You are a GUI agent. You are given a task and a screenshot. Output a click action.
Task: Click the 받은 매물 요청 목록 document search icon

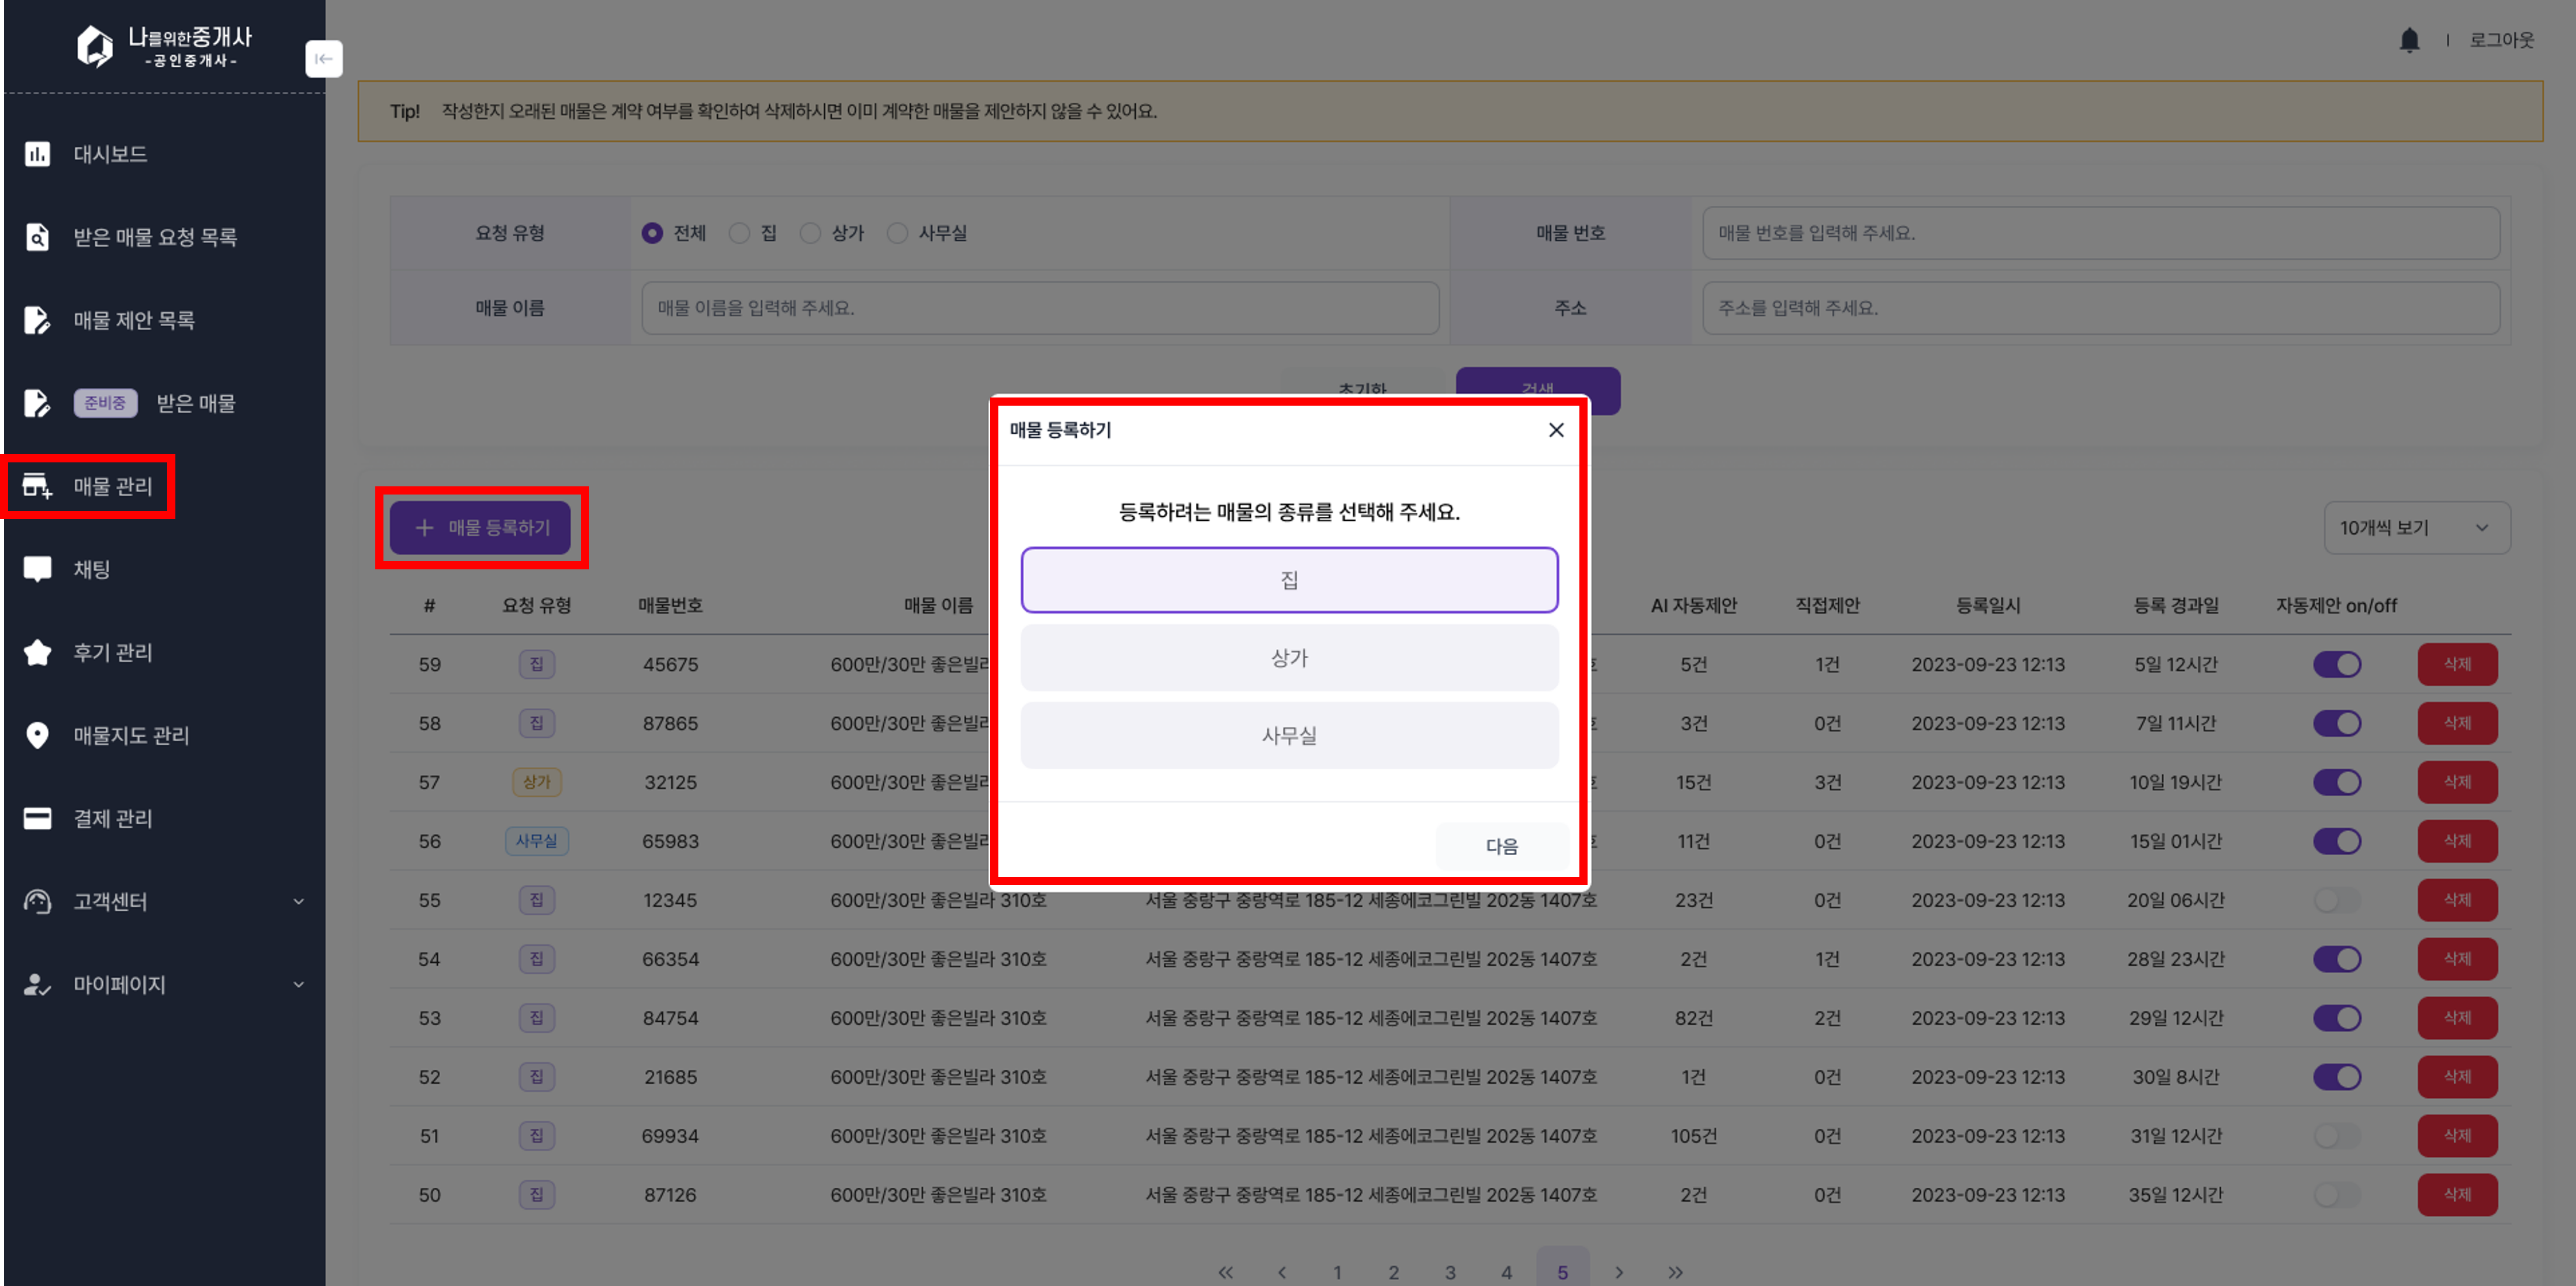[x=37, y=237]
